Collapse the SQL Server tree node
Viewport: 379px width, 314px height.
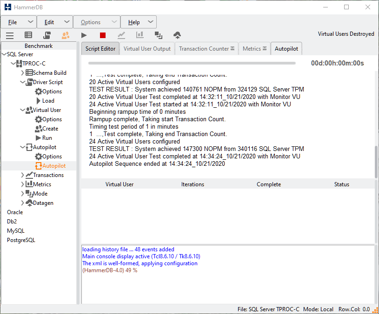coord(4,54)
